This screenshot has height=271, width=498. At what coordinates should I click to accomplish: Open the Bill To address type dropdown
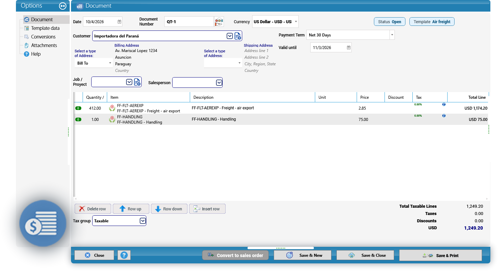coord(110,63)
